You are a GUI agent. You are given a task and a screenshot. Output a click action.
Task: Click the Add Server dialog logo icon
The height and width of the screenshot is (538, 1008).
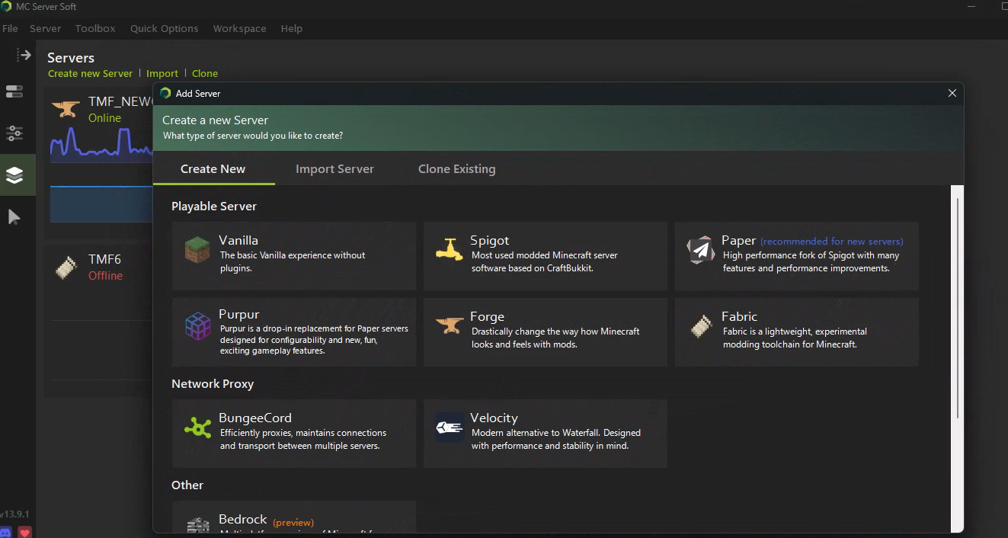click(x=165, y=93)
